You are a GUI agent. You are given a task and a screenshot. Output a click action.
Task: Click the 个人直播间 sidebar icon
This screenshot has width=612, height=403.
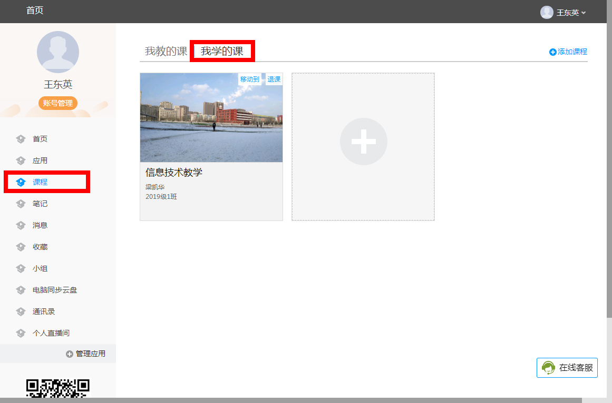tap(21, 333)
